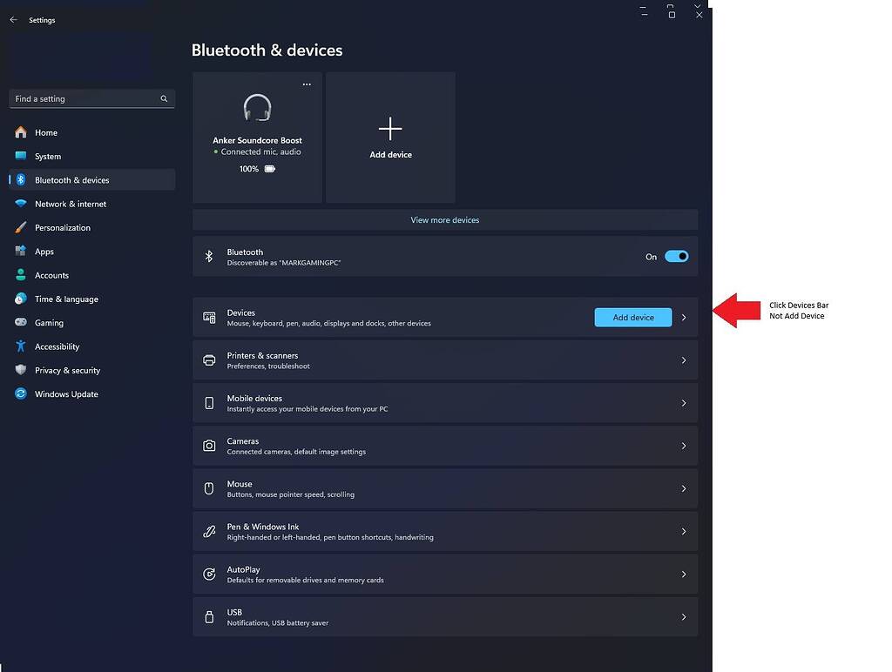The height and width of the screenshot is (672, 892).
Task: Click the Mobile devices phone icon
Action: (209, 403)
